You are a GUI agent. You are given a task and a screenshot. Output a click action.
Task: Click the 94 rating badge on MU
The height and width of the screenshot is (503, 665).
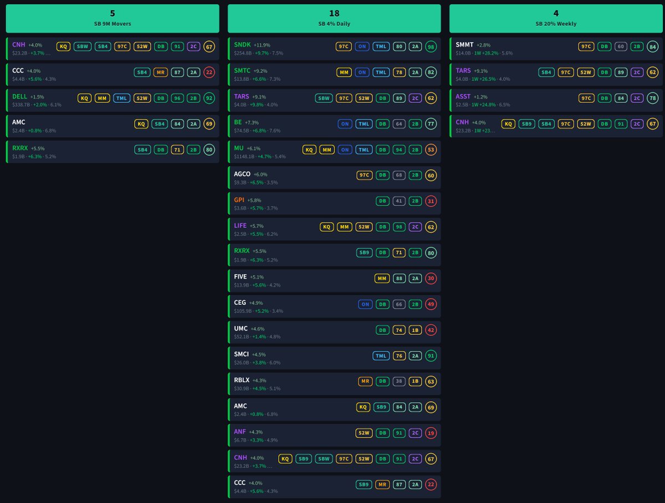coord(398,149)
